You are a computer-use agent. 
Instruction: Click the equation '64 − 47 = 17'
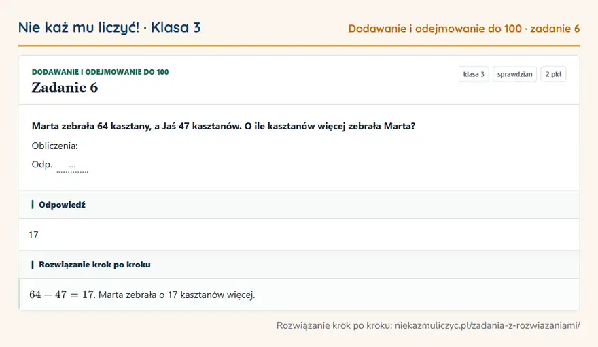(61, 295)
